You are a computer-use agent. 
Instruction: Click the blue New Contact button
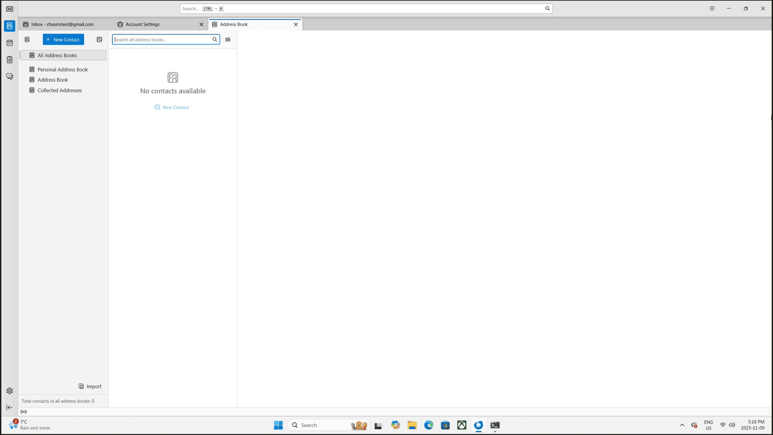[63, 39]
